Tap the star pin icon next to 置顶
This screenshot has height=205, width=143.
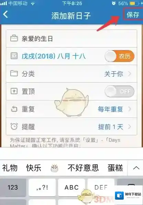coord(14,91)
